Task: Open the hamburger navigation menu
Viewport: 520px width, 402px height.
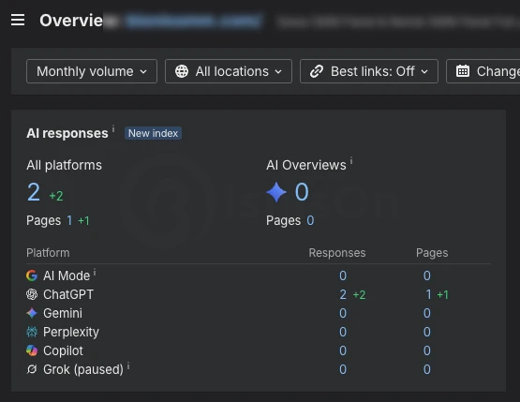Action: (x=18, y=20)
